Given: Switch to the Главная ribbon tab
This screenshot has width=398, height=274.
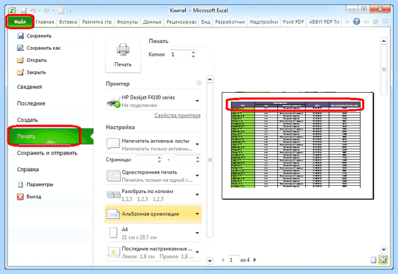Looking at the screenshot, I should coord(45,22).
